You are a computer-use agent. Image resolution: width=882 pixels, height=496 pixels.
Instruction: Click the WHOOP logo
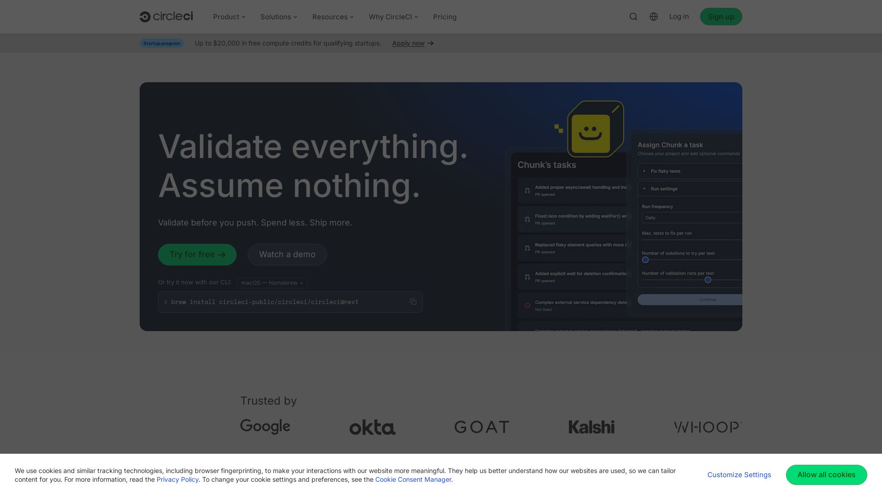click(708, 427)
